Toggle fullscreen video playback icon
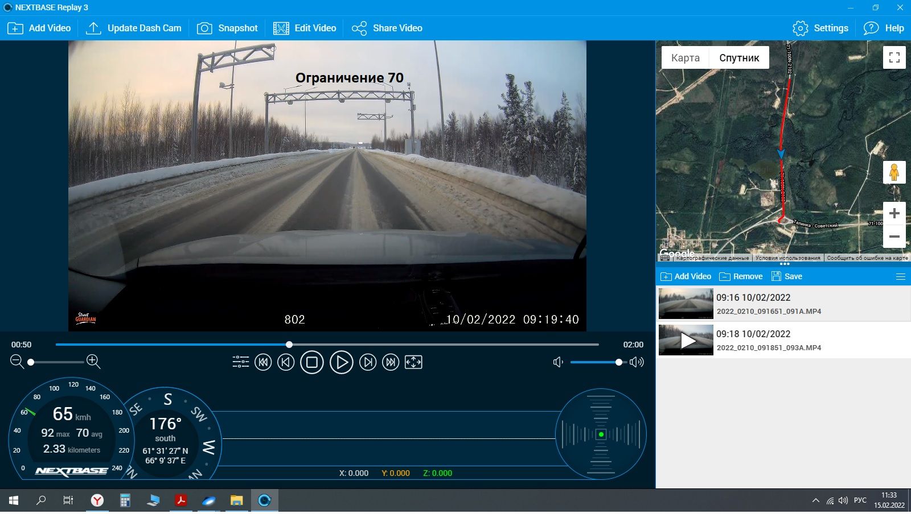Viewport: 911px width, 514px height. tap(413, 362)
